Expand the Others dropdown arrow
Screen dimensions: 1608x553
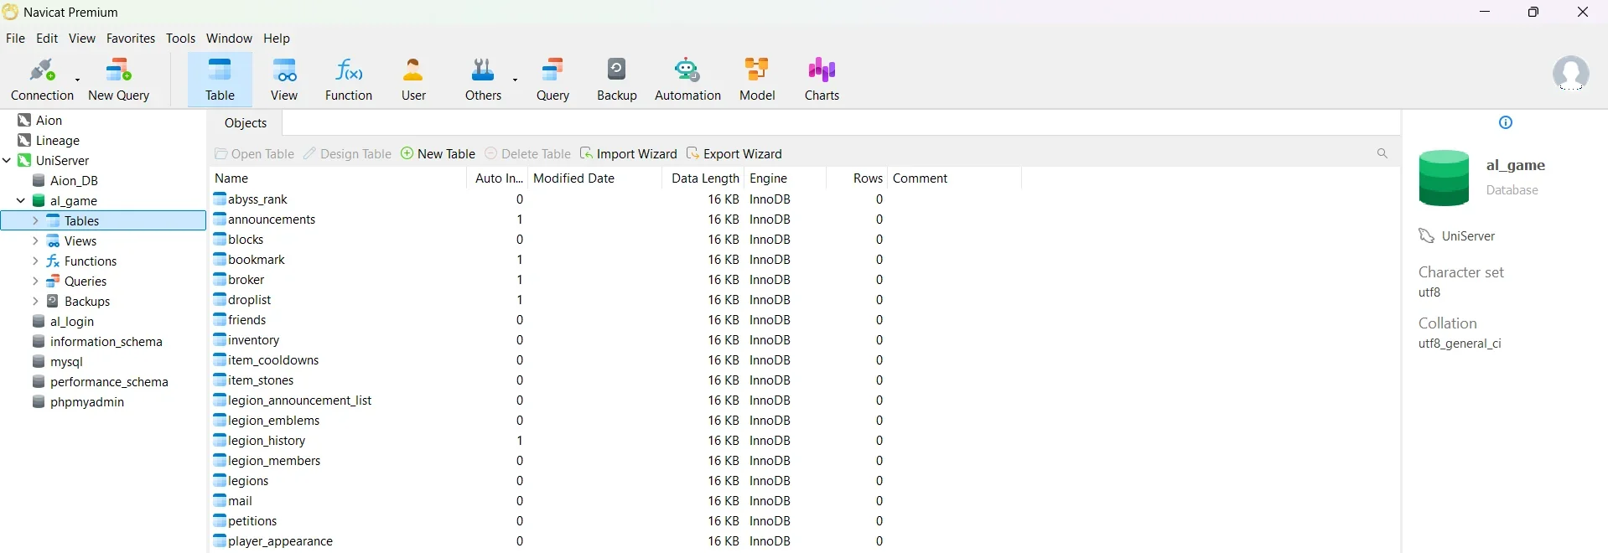click(516, 80)
